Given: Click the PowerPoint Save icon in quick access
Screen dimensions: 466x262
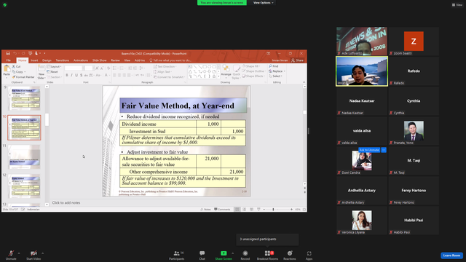Looking at the screenshot, I should (x=8, y=53).
